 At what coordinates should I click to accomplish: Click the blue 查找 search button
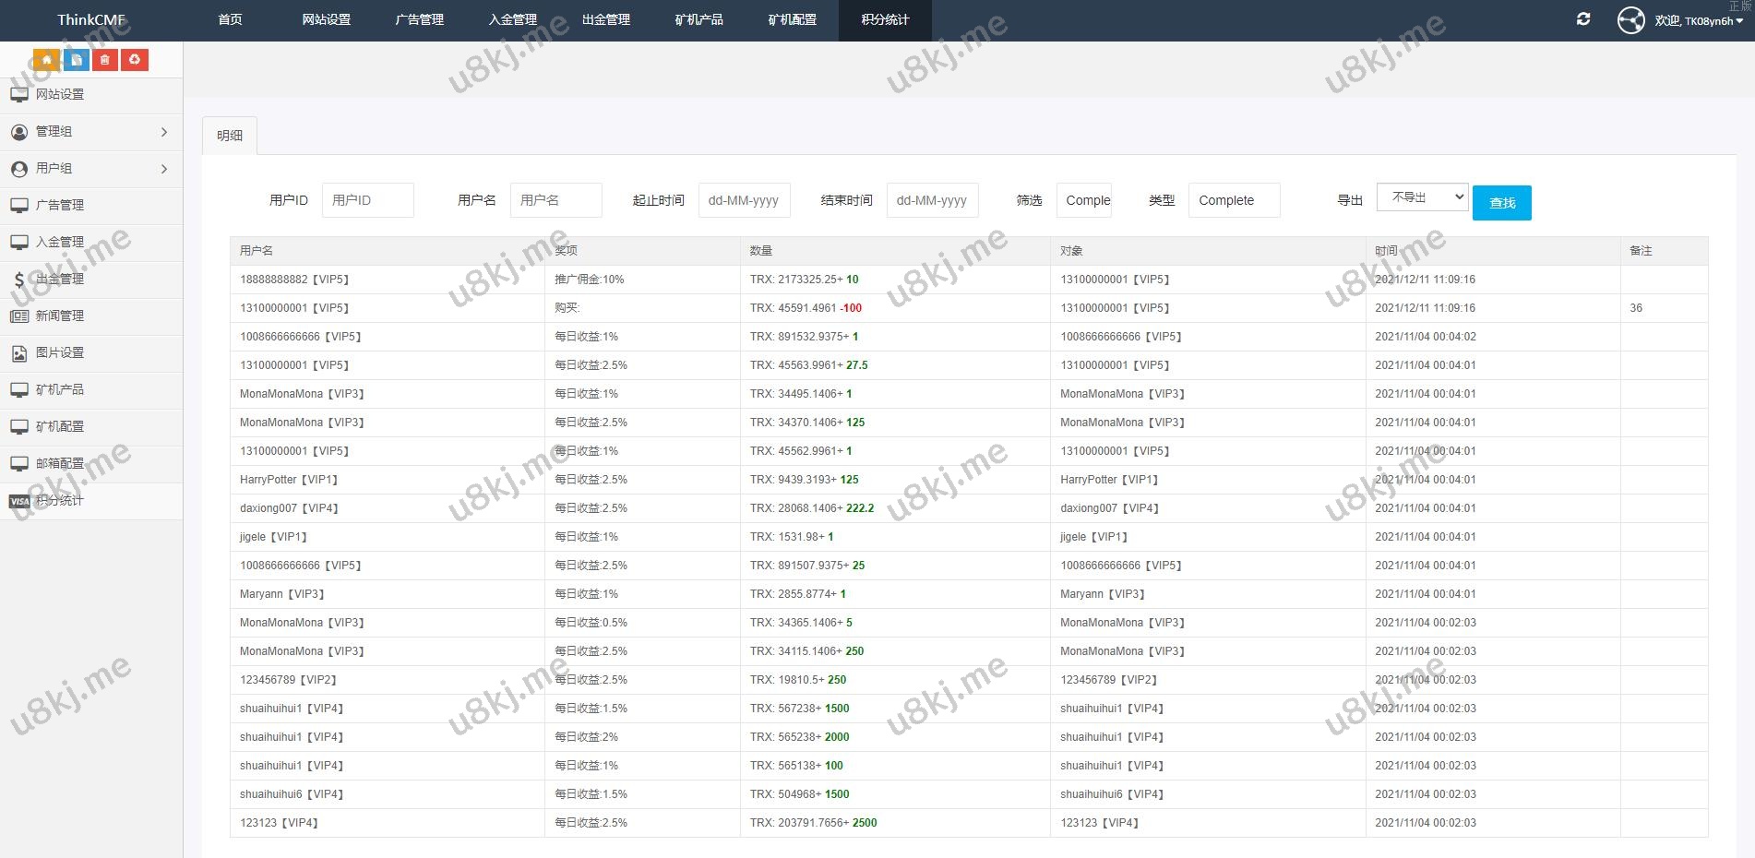pos(1501,203)
